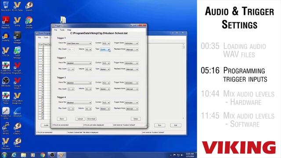Viewport: 281px width, 158px height.
Task: Click the Download button
Action: [91, 119]
